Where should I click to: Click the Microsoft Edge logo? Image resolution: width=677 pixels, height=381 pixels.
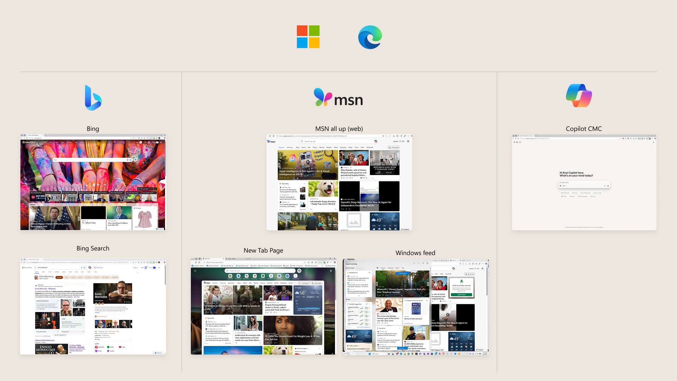(370, 37)
